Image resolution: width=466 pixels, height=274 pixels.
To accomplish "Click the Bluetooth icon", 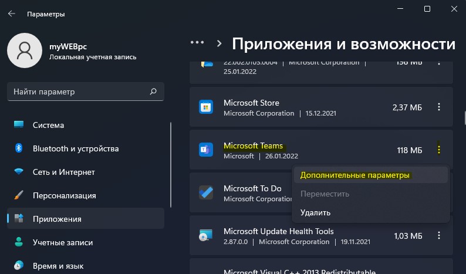I will point(19,148).
